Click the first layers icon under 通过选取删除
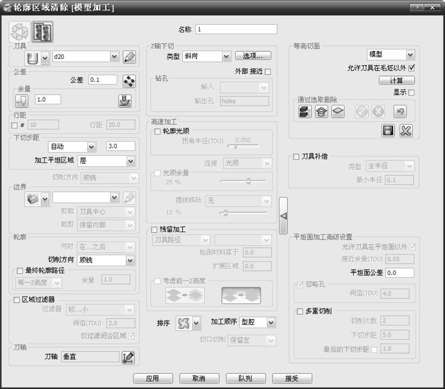 coord(305,112)
